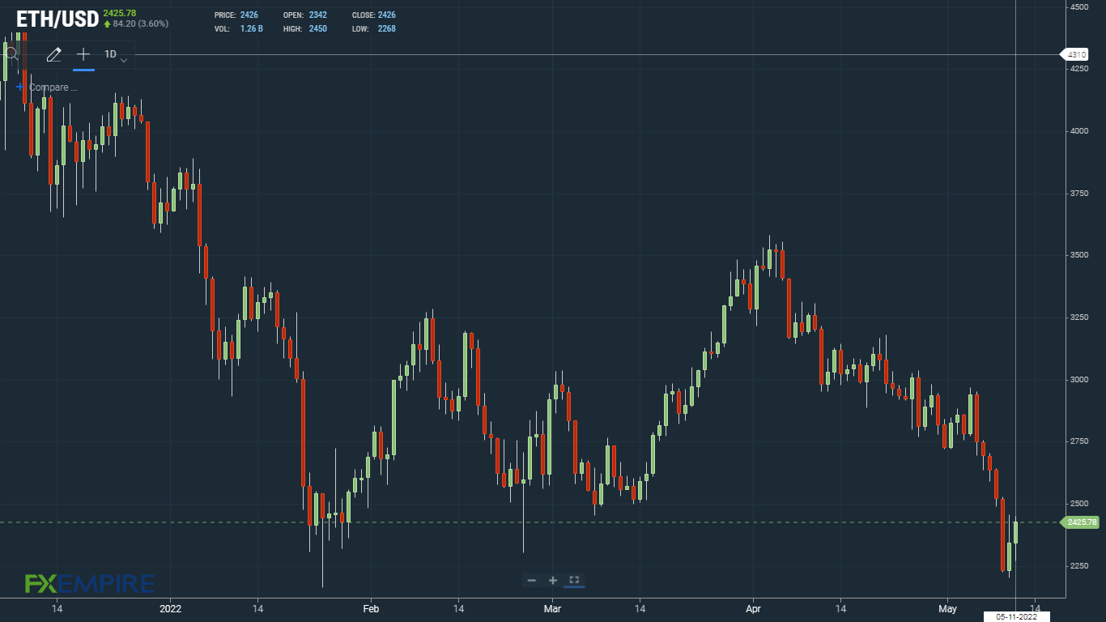Click the Apr label on time axis
Screen dimensions: 1106x622
(x=754, y=607)
